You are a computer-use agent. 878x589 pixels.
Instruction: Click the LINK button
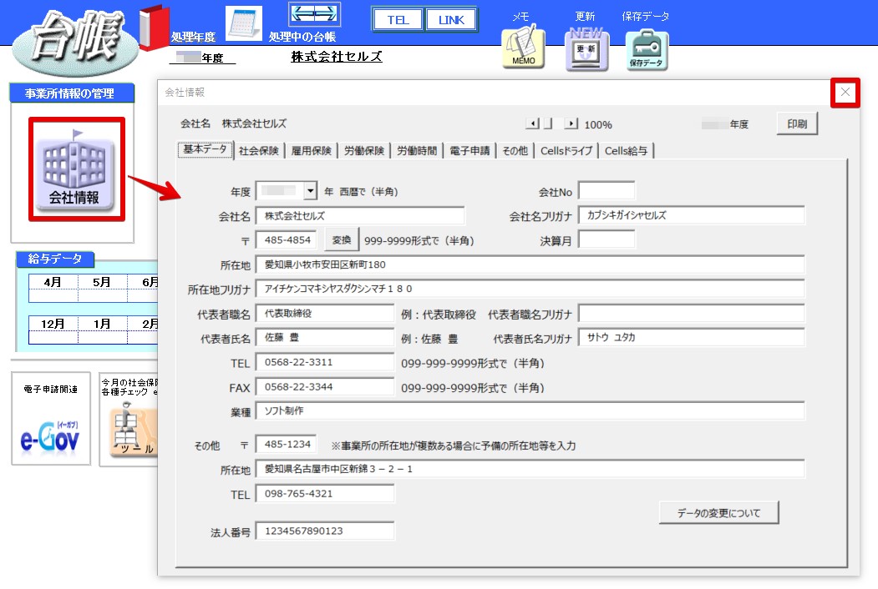click(x=451, y=20)
